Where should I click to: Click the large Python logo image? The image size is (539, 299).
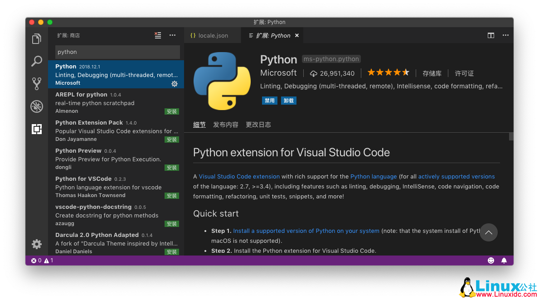click(x=222, y=81)
